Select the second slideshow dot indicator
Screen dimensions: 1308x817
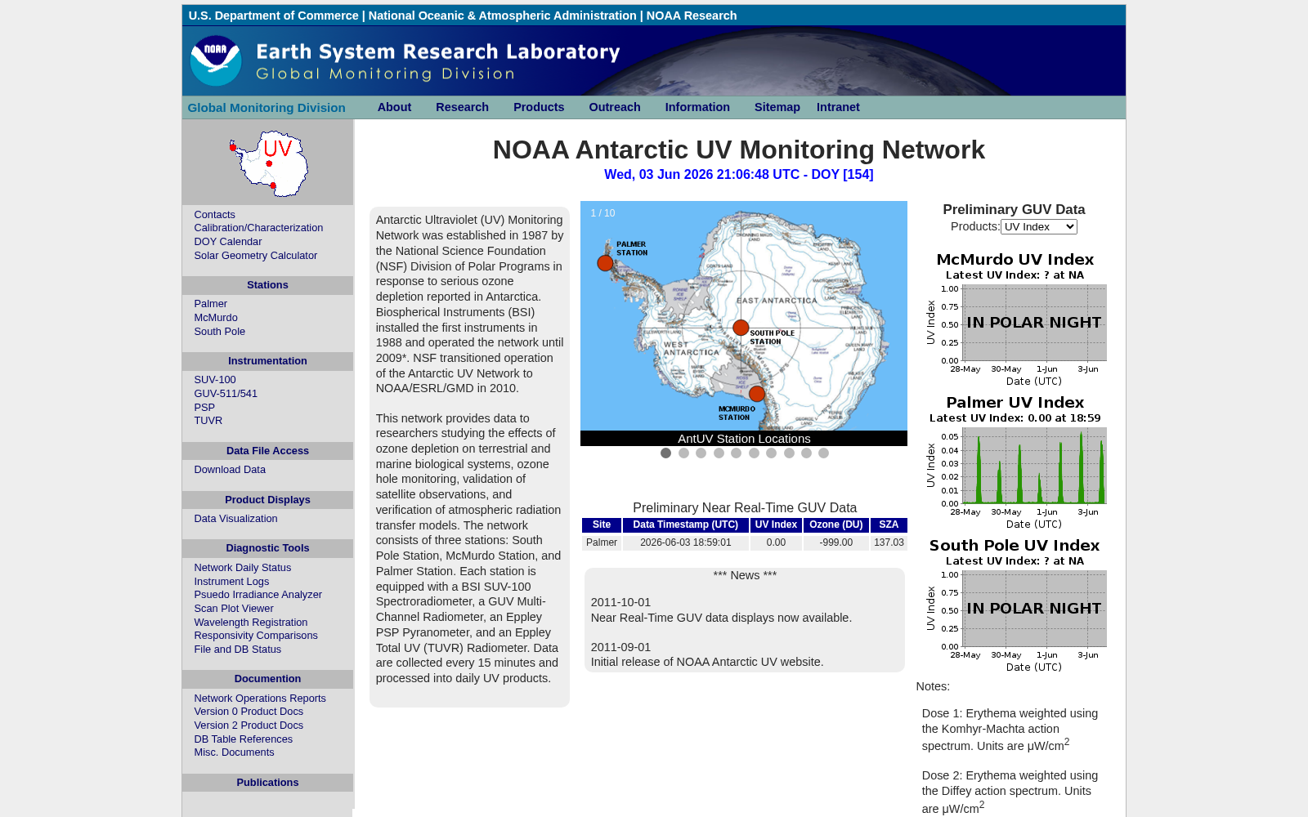pyautogui.click(x=683, y=453)
